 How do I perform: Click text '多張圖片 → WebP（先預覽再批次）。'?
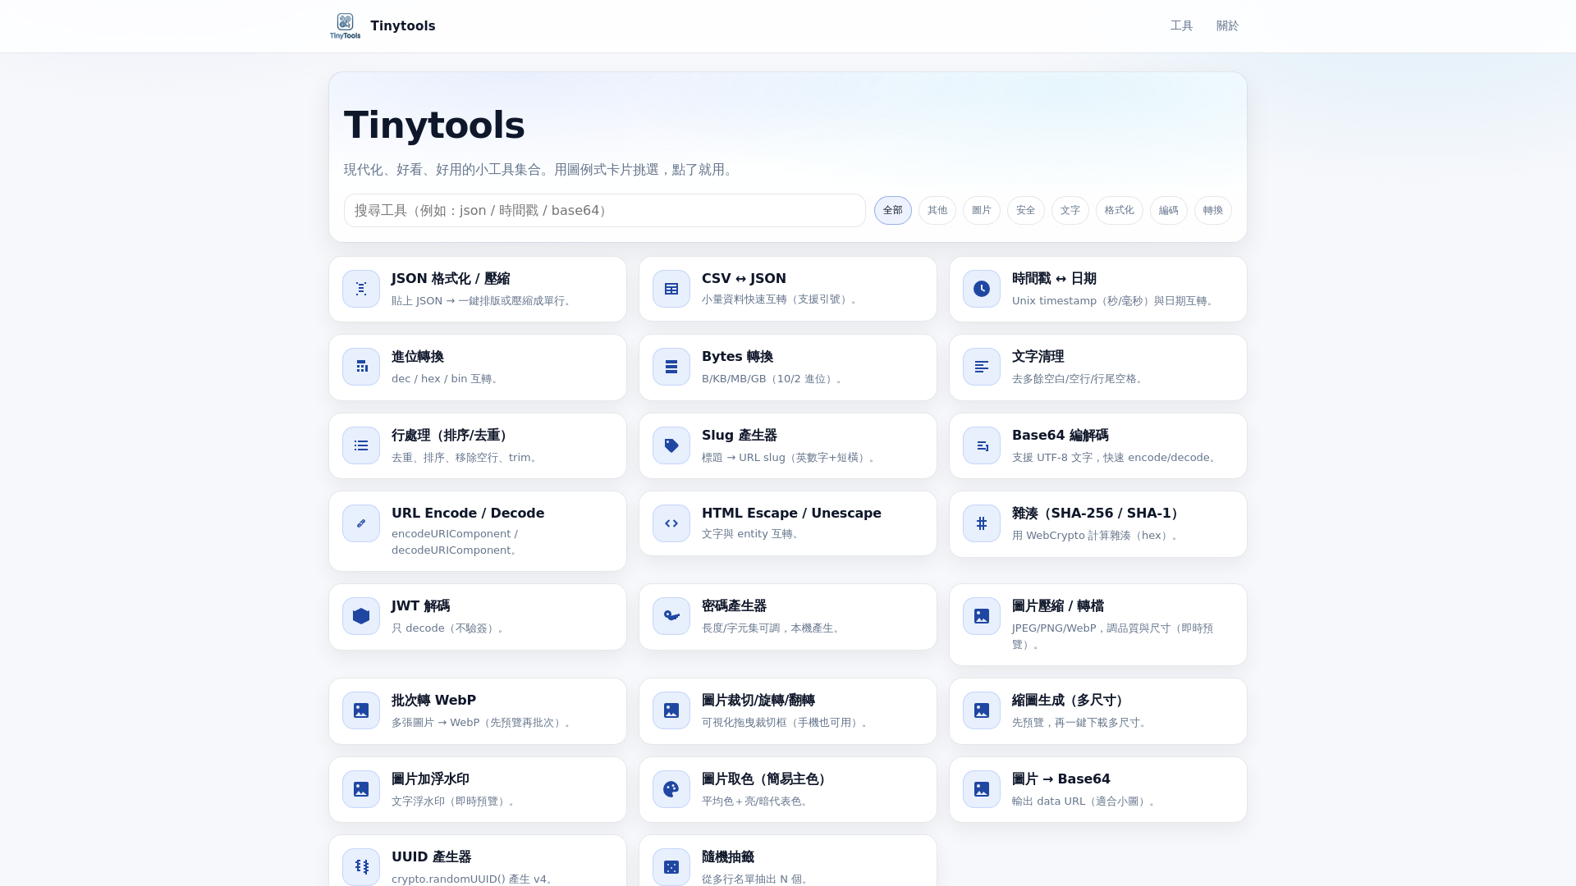(483, 723)
